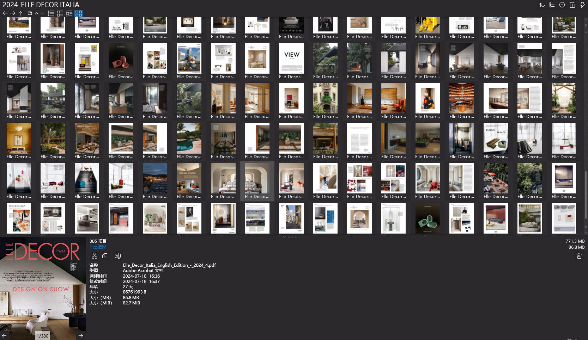The height and width of the screenshot is (340, 588).
Task: Click the new item plus icon
Action: coord(562,5)
